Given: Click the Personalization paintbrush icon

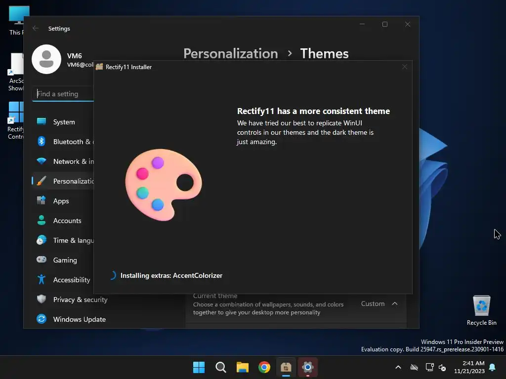Looking at the screenshot, I should click(x=42, y=181).
